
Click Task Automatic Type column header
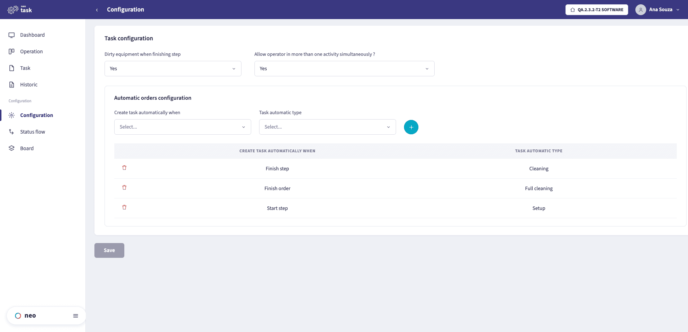[x=539, y=151]
